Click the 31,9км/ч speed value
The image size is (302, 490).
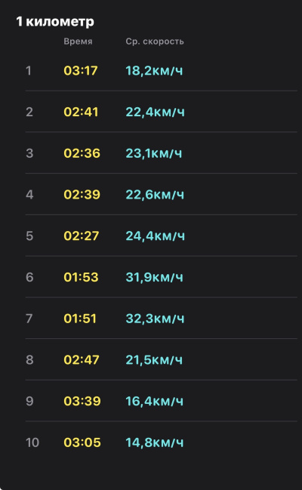(155, 278)
